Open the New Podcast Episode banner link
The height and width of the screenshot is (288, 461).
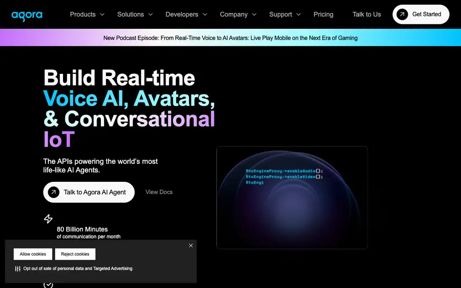pos(230,38)
